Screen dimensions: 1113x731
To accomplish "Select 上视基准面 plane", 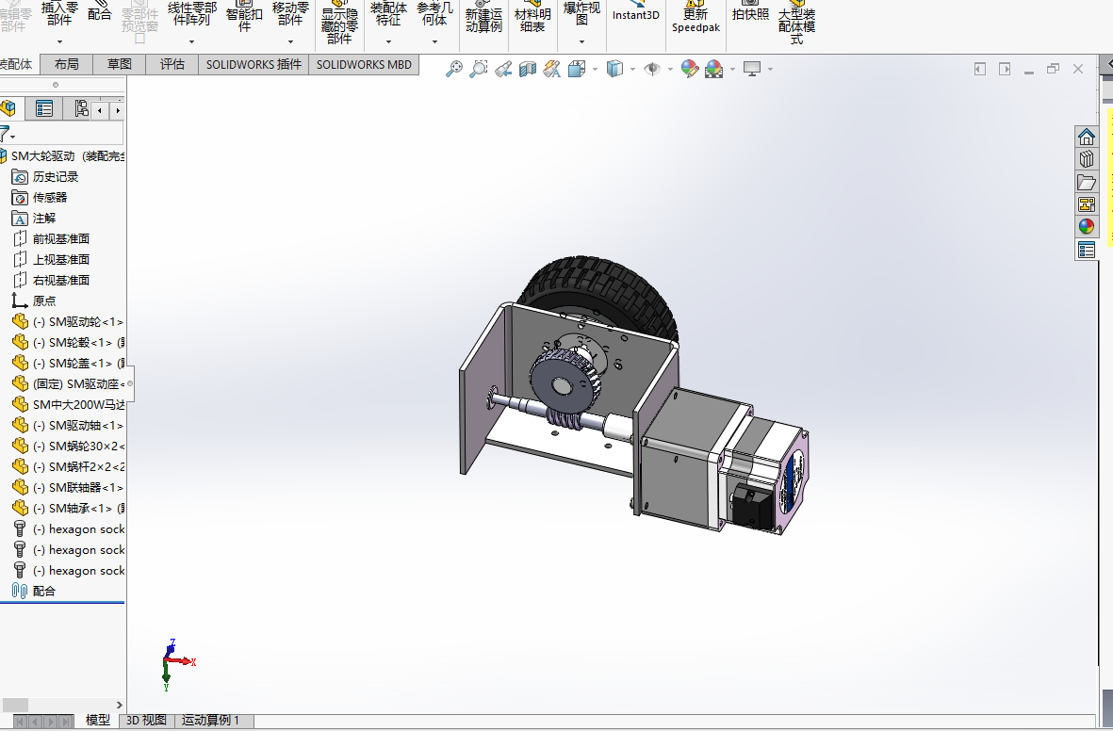I will tap(61, 259).
